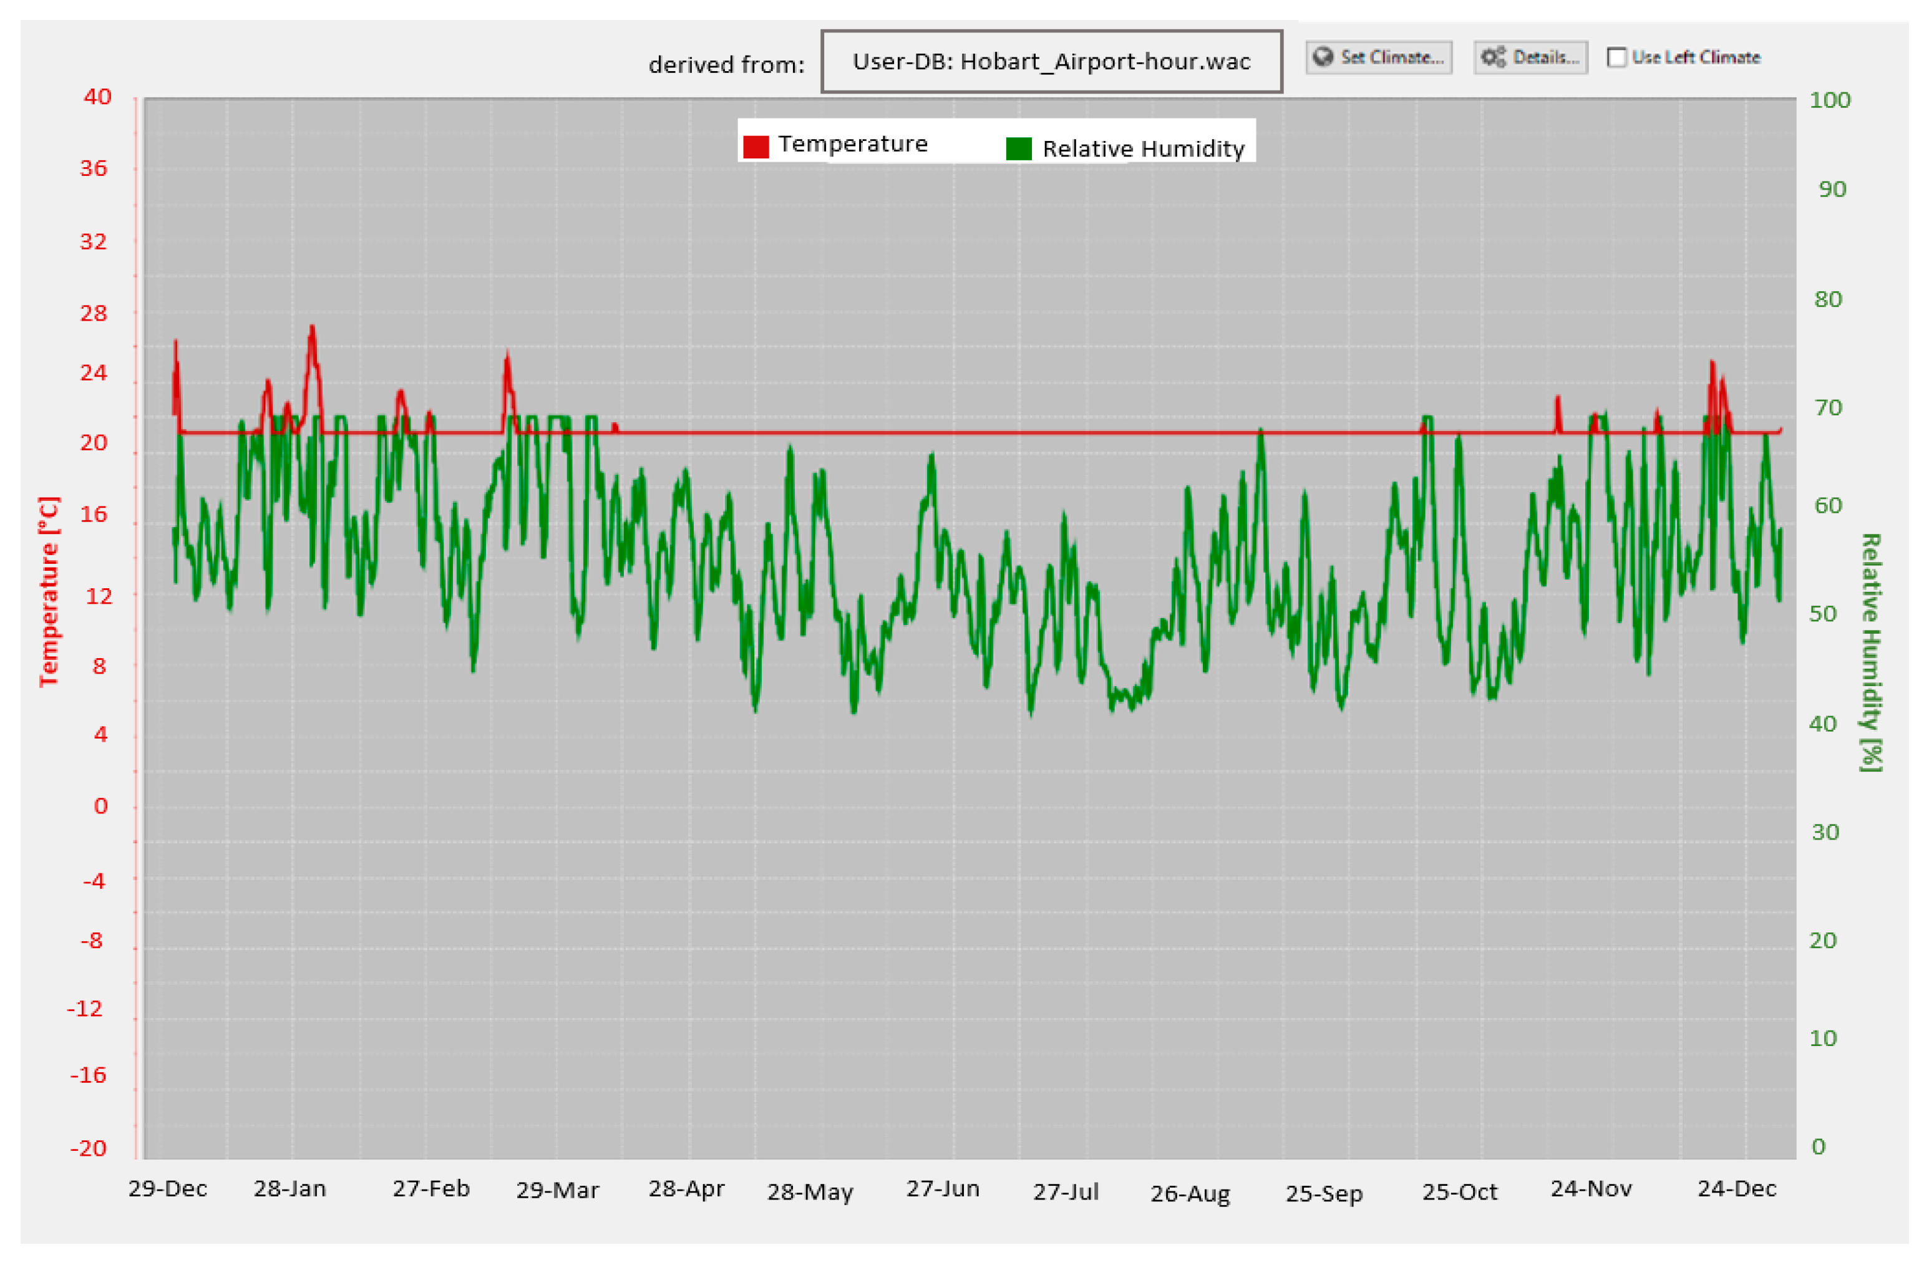
Task: Click the 100 value on humidity axis
Action: (1830, 100)
